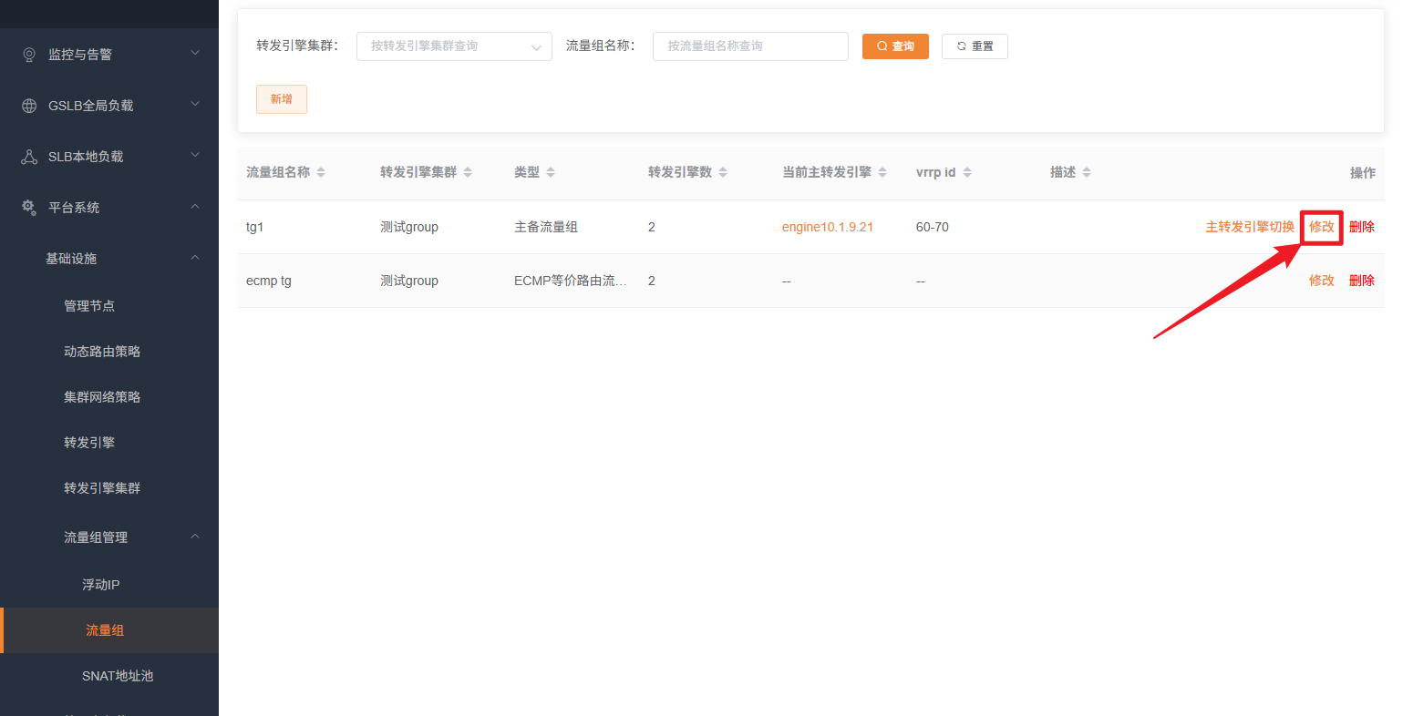Click the 流量组名称 search input field

749,46
